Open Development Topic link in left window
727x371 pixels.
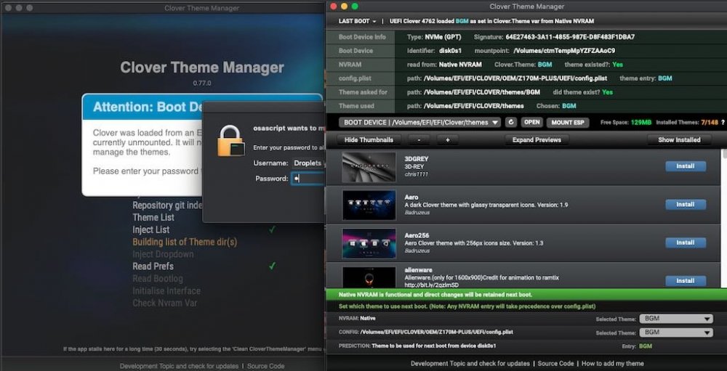pos(179,366)
